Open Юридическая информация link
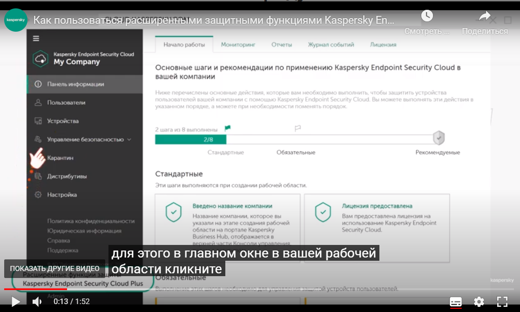The height and width of the screenshot is (312, 520). pyautogui.click(x=84, y=231)
